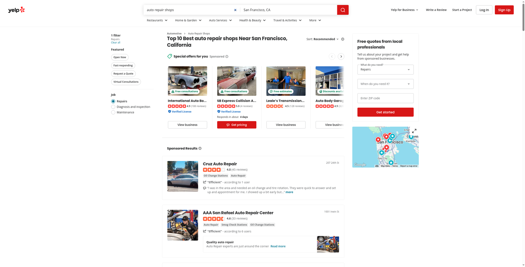525x267 pixels.
Task: Click Read more in Quality auto repair
Action: (x=278, y=246)
